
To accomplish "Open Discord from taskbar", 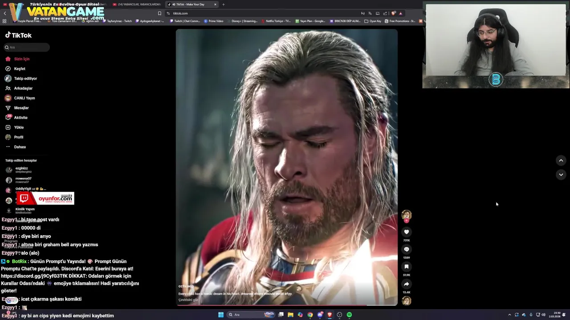I will (x=320, y=315).
